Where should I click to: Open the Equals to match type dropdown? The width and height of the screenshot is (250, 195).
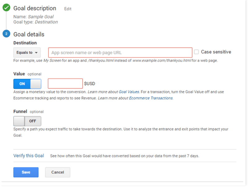point(27,53)
